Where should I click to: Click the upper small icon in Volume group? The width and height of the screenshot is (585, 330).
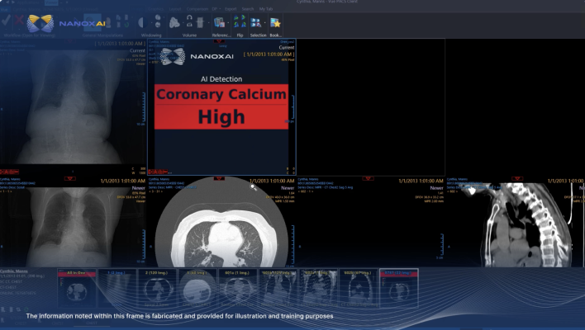tap(189, 17)
